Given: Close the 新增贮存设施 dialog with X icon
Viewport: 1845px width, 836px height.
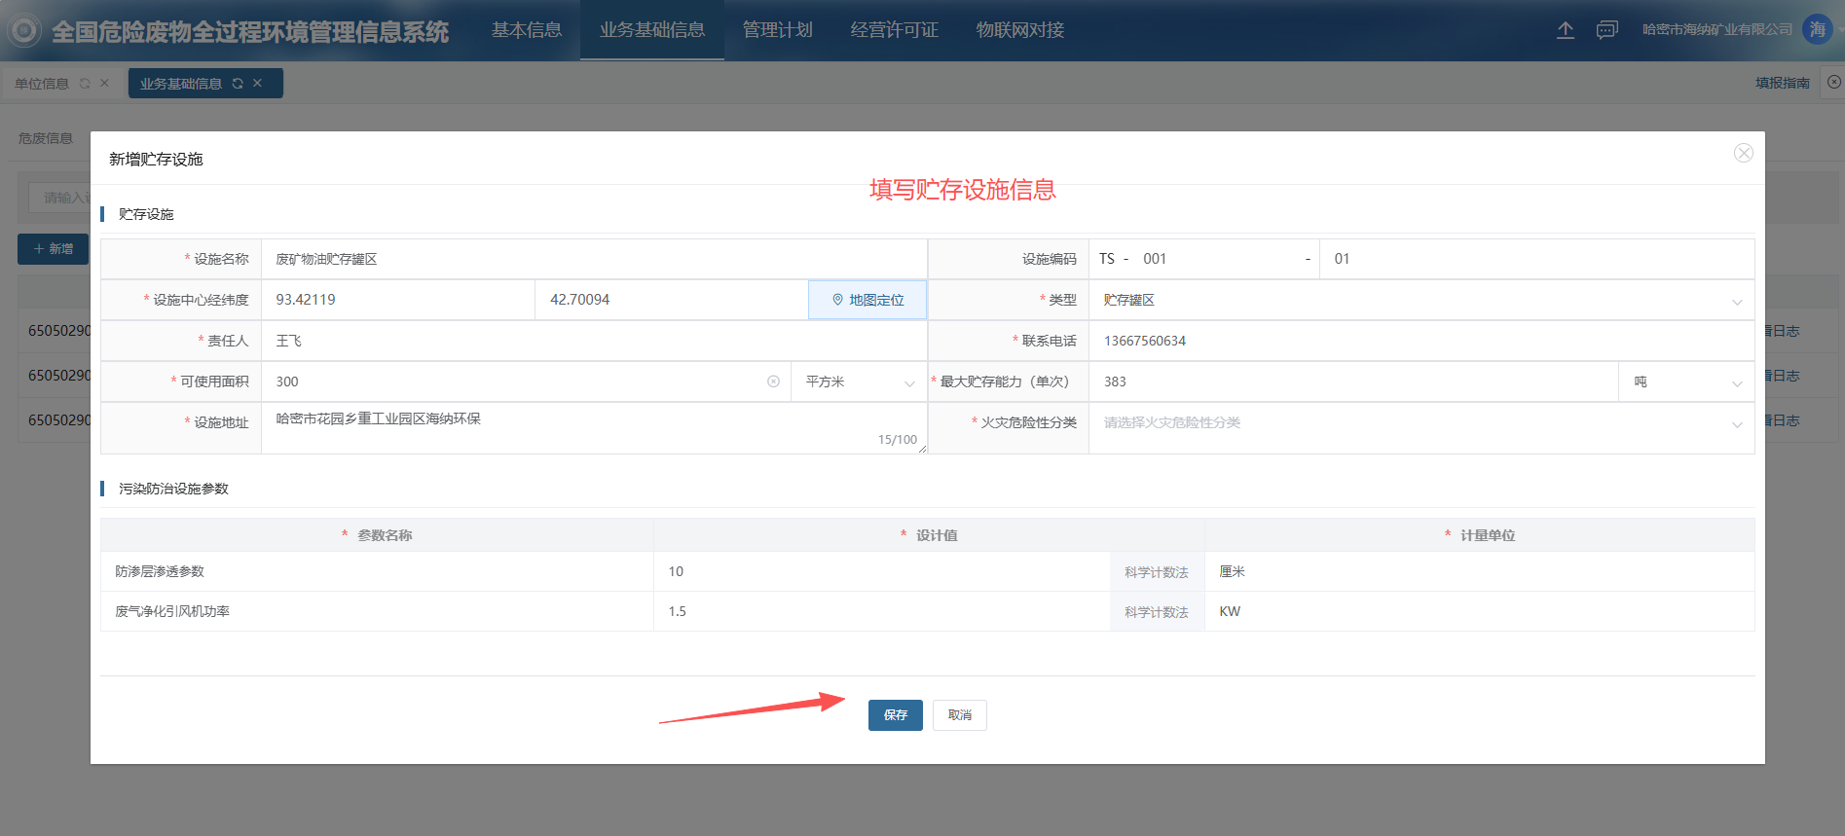Looking at the screenshot, I should 1743,153.
